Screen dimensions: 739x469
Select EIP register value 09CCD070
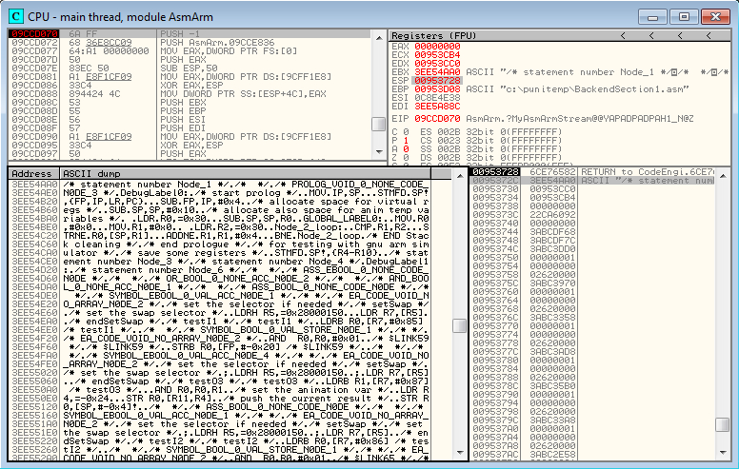(437, 119)
